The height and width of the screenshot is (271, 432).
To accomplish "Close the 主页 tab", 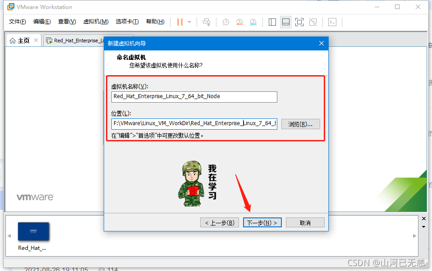I will click(x=36, y=40).
